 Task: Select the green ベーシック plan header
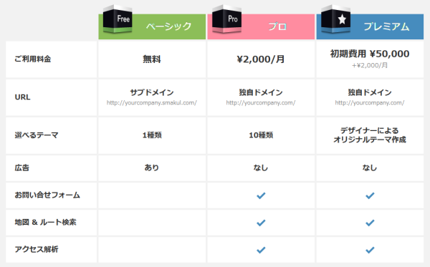pyautogui.click(x=152, y=26)
